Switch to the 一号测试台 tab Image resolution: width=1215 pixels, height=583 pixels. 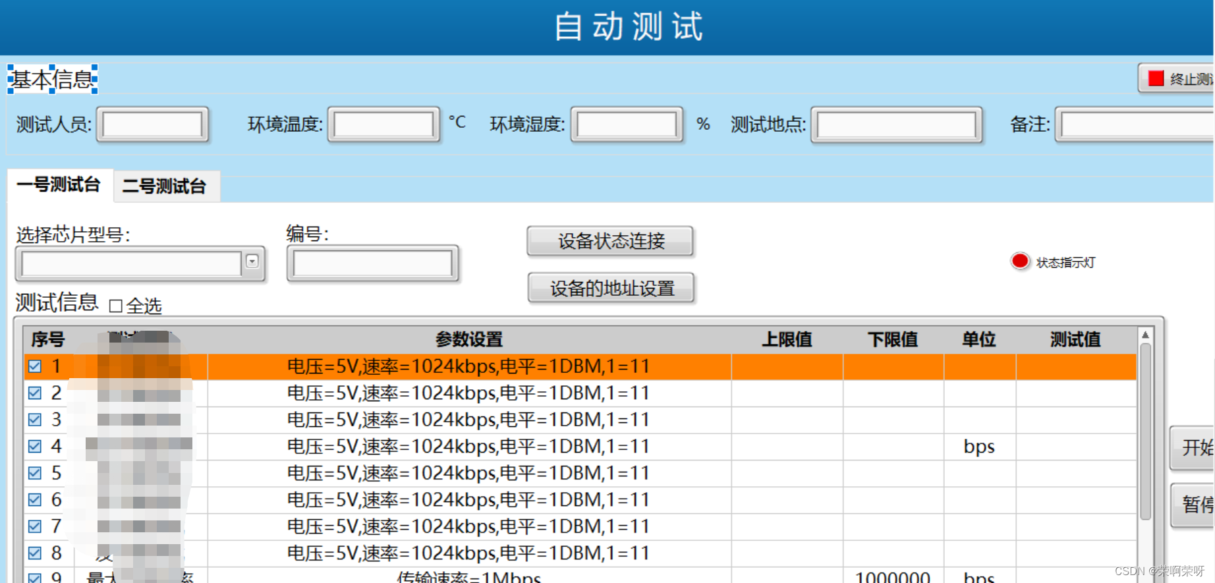(59, 184)
